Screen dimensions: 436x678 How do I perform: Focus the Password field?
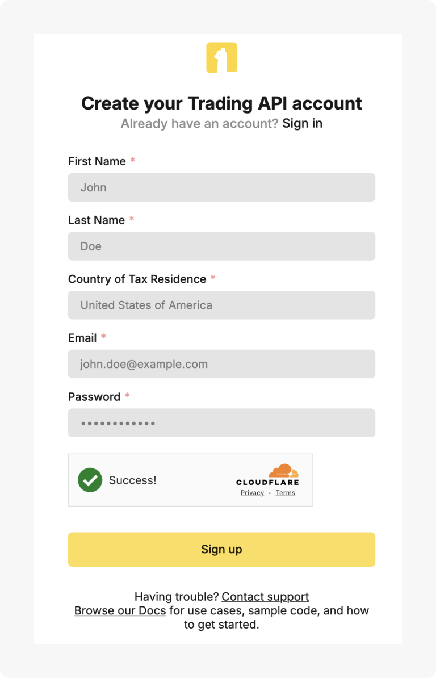tap(221, 423)
